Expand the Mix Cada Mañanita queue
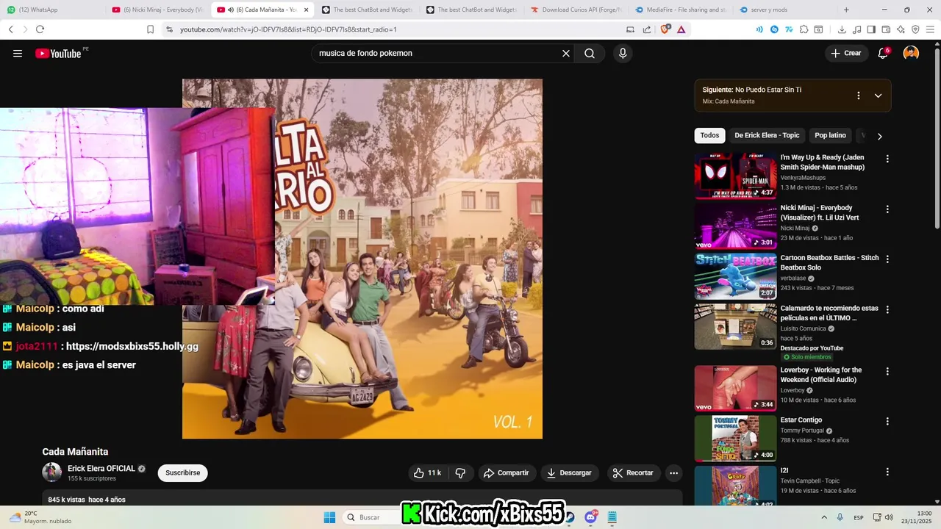This screenshot has height=529, width=941. click(878, 96)
